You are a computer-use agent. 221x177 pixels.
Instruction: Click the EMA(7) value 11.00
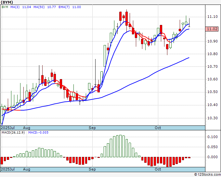click(x=76, y=7)
